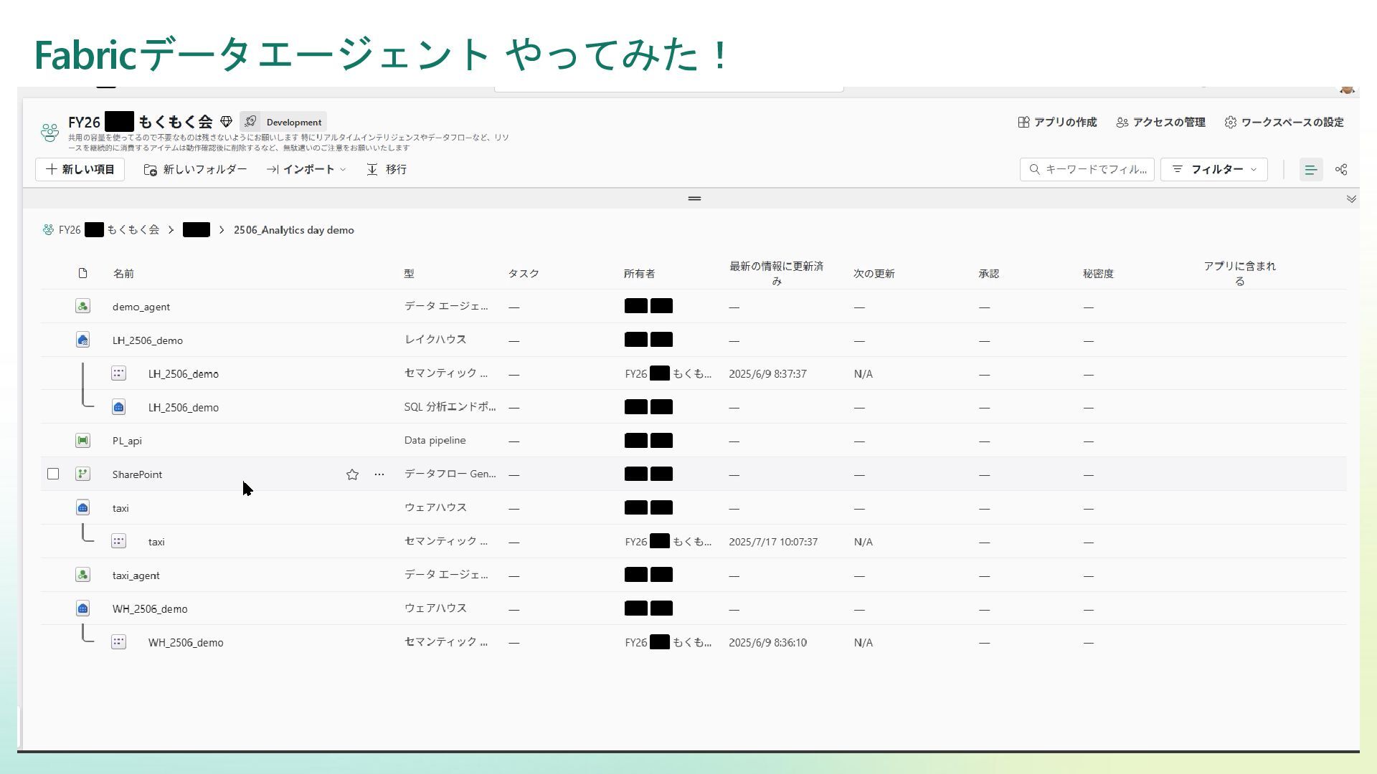Screen dimensions: 1377x774
Task: Click 最新の情報に更新済み column header
Action: click(x=776, y=274)
